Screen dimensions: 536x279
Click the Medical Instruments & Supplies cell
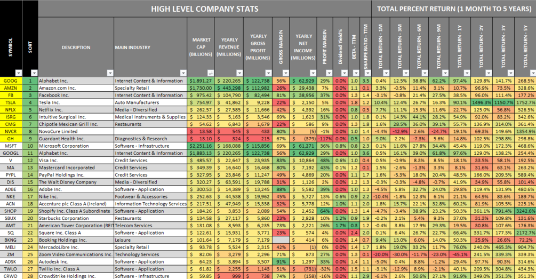click(150, 117)
